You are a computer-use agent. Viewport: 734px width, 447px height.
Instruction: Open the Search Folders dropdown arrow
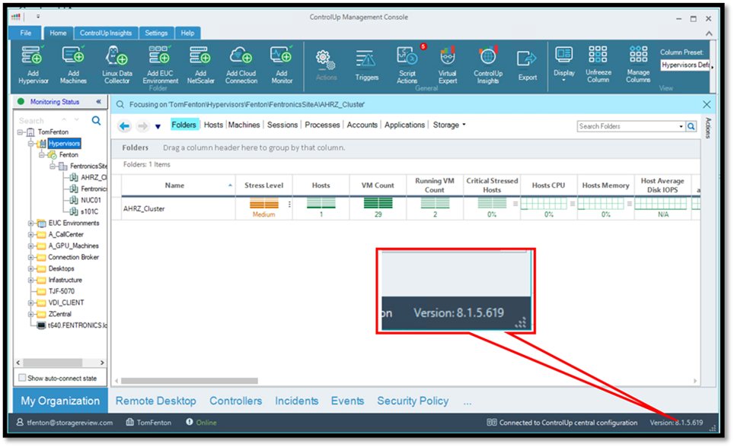point(681,126)
